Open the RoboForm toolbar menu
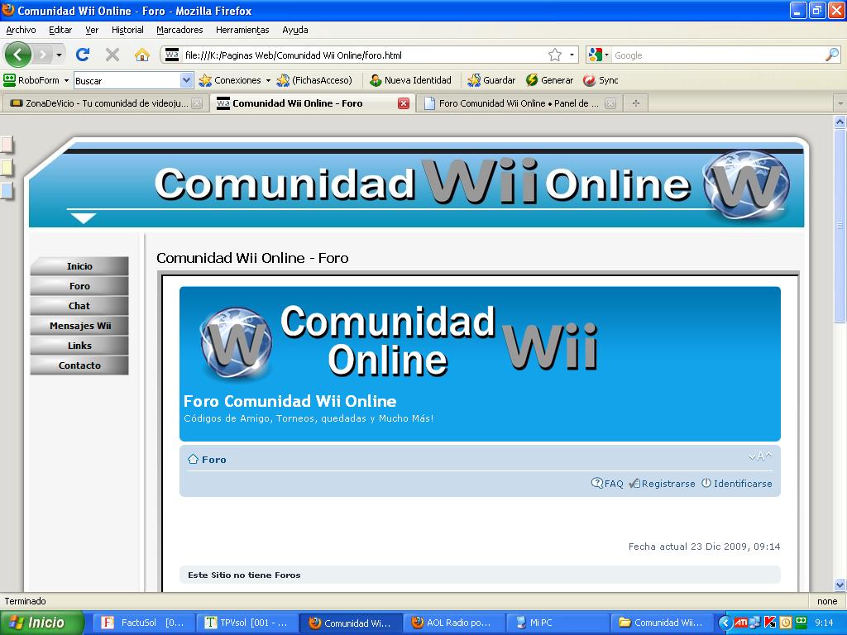Screen dimensions: 847x635 coord(36,80)
